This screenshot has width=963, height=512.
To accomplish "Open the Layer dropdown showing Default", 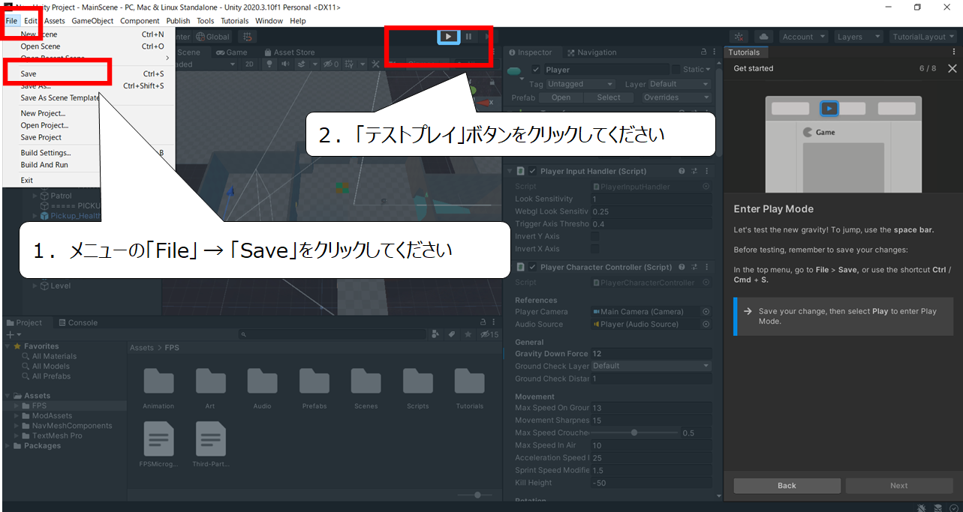I will pyautogui.click(x=679, y=84).
